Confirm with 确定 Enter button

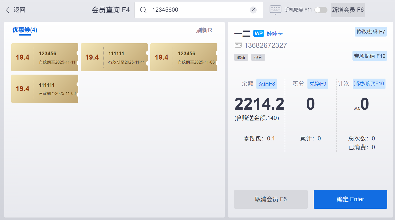click(x=350, y=199)
